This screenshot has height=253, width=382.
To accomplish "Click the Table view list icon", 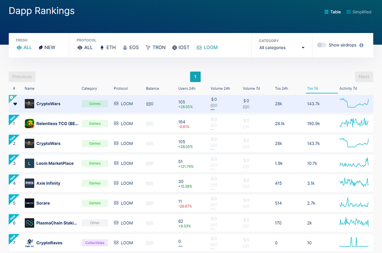I will coord(326,12).
